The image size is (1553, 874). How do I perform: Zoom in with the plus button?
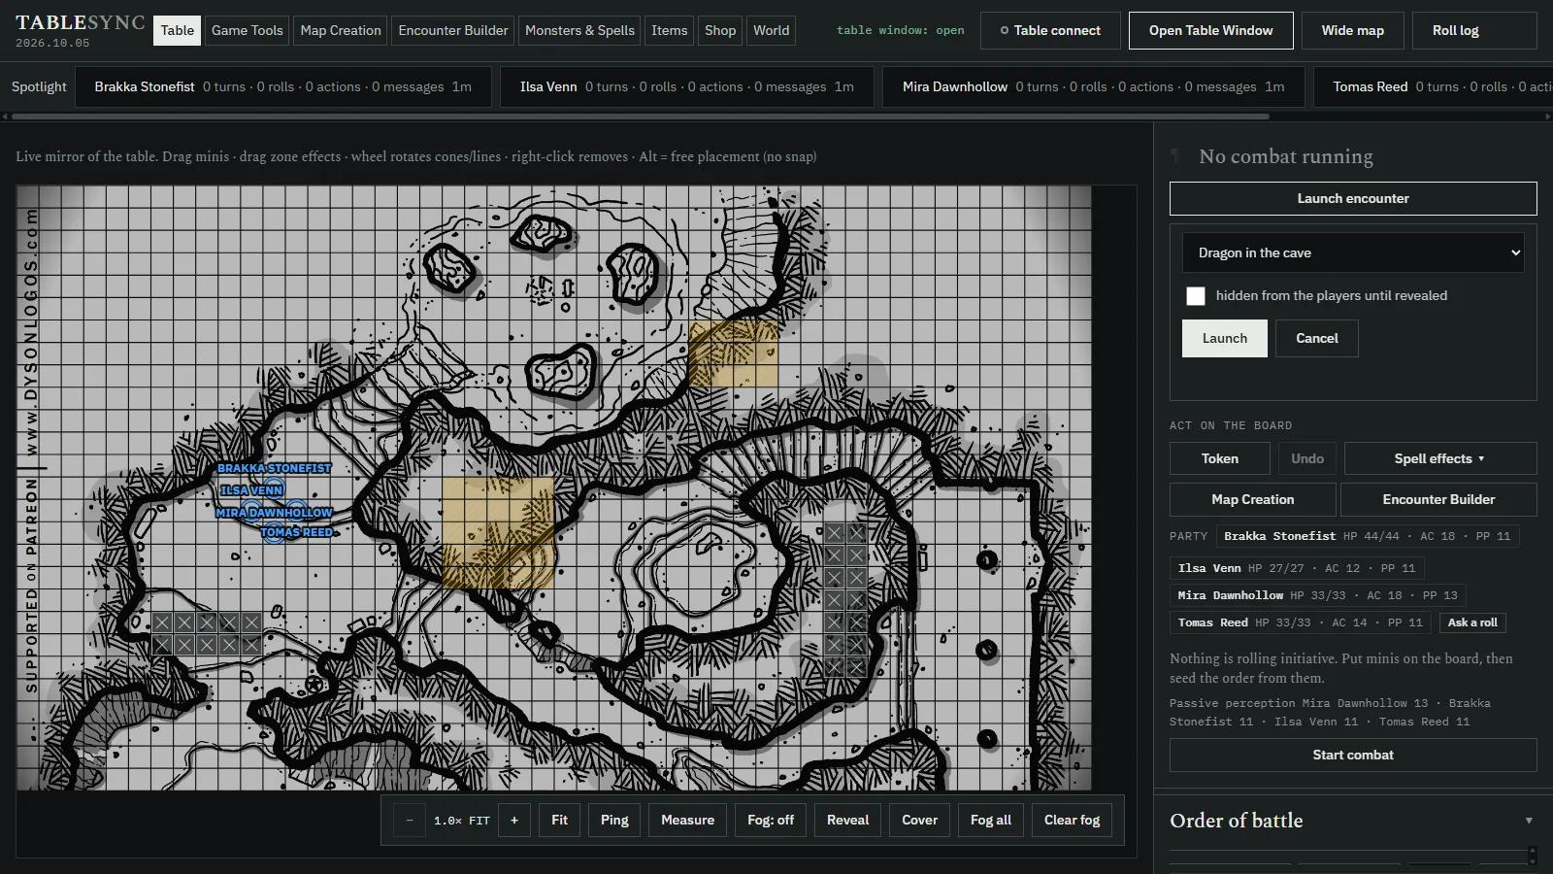(x=514, y=820)
